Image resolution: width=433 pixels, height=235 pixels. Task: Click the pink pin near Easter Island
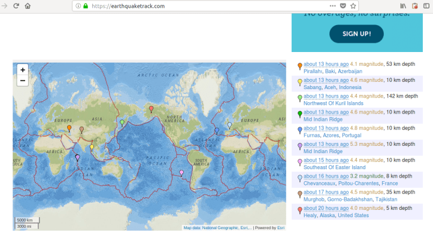coord(181,173)
